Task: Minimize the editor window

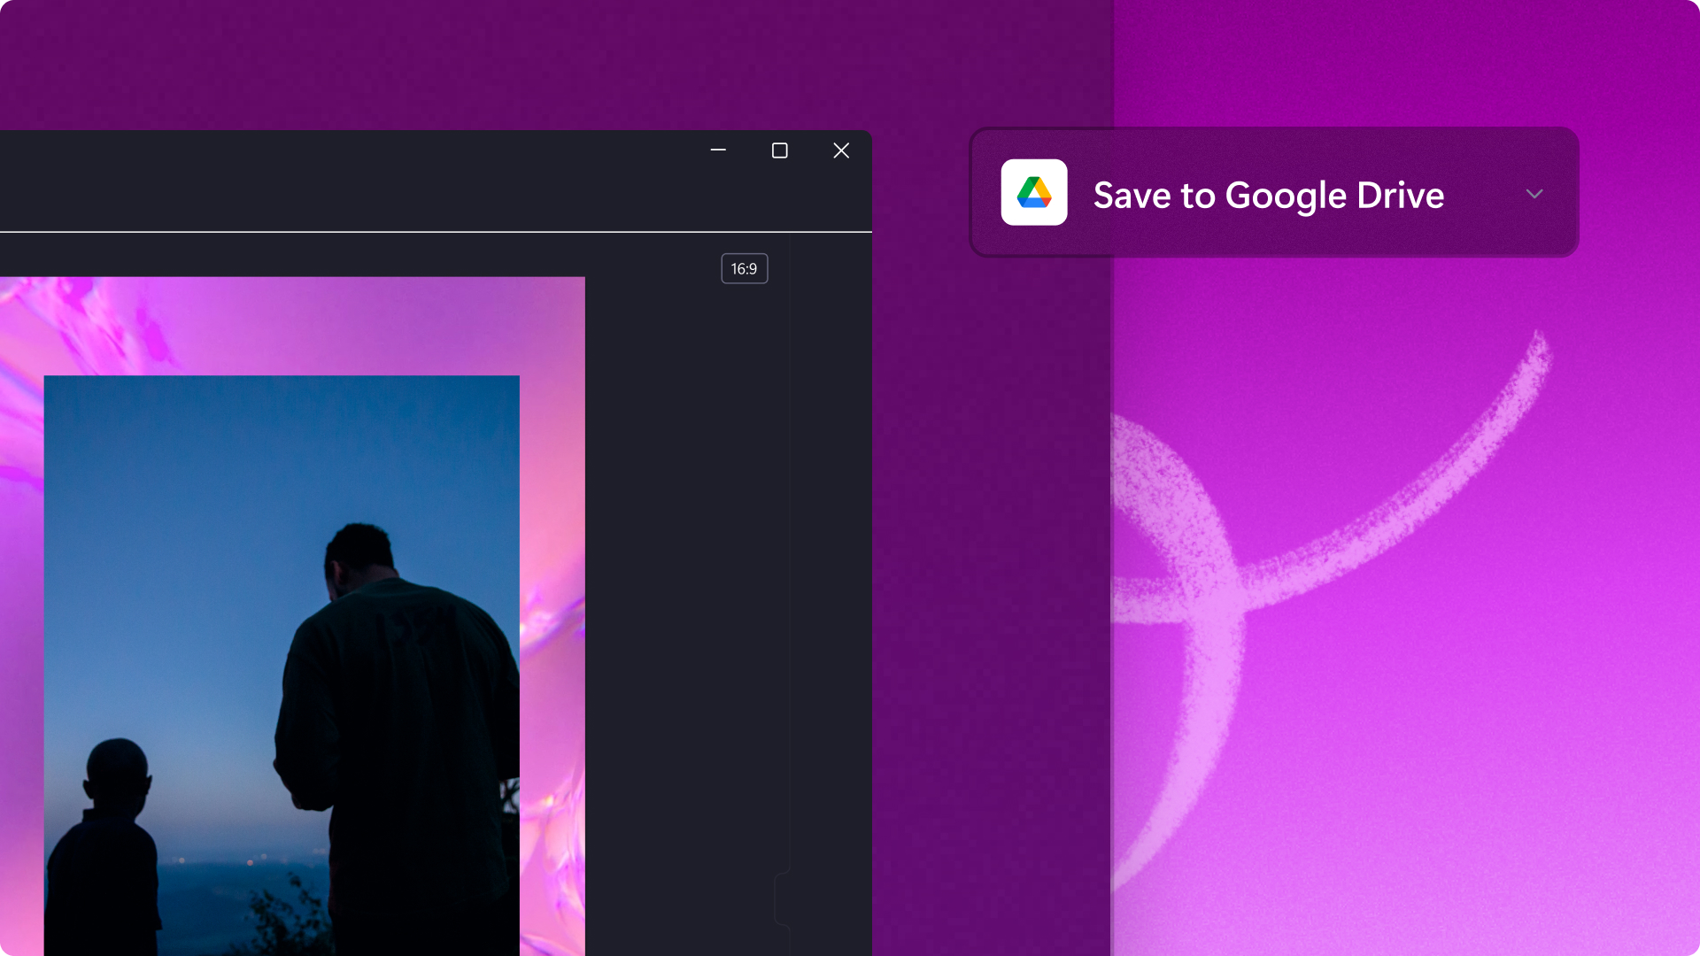Action: [717, 150]
